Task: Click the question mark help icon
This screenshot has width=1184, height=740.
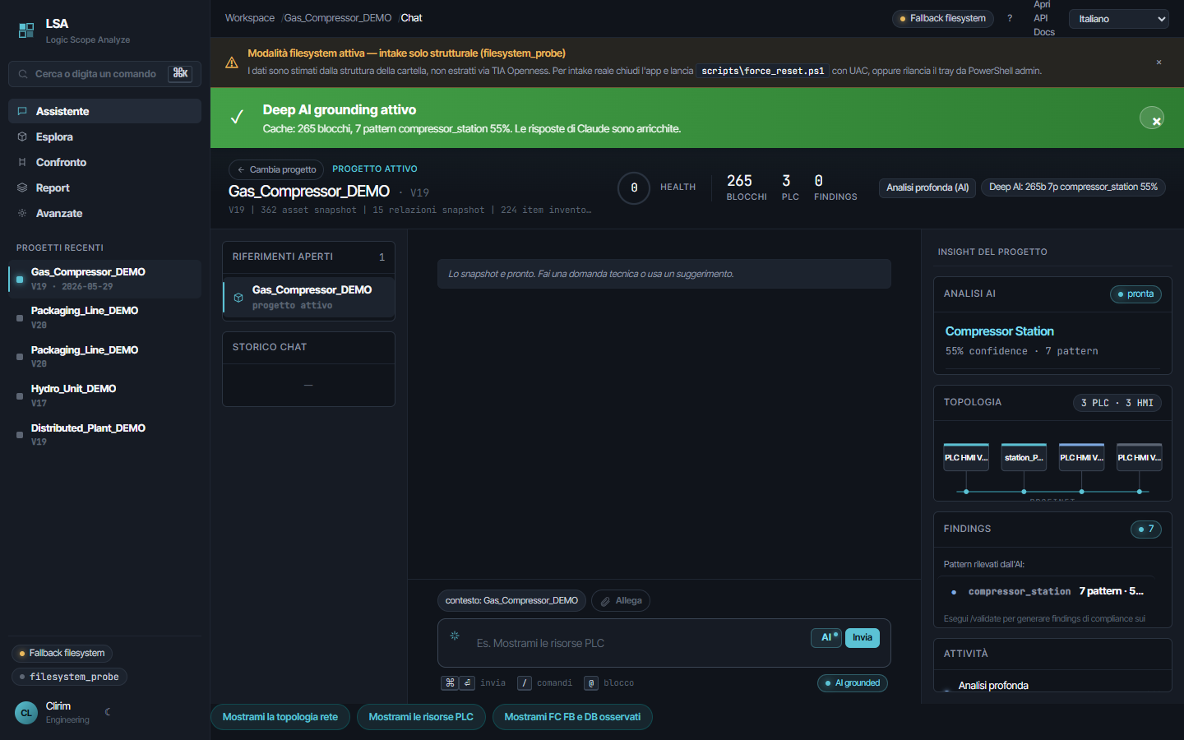Action: [1010, 18]
